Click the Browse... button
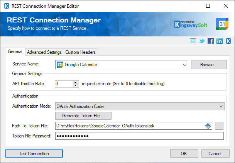Image resolution: width=235 pixels, height=163 pixels. point(209,65)
